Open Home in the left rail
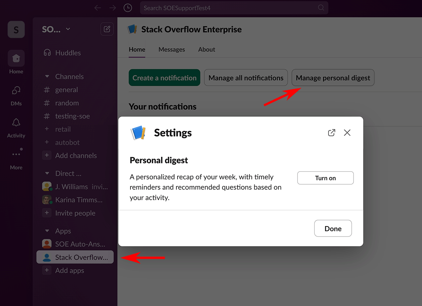 coord(16,58)
